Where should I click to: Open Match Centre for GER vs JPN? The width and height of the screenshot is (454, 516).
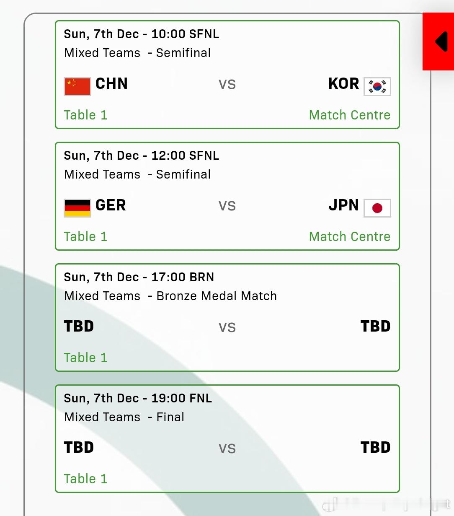tap(350, 236)
